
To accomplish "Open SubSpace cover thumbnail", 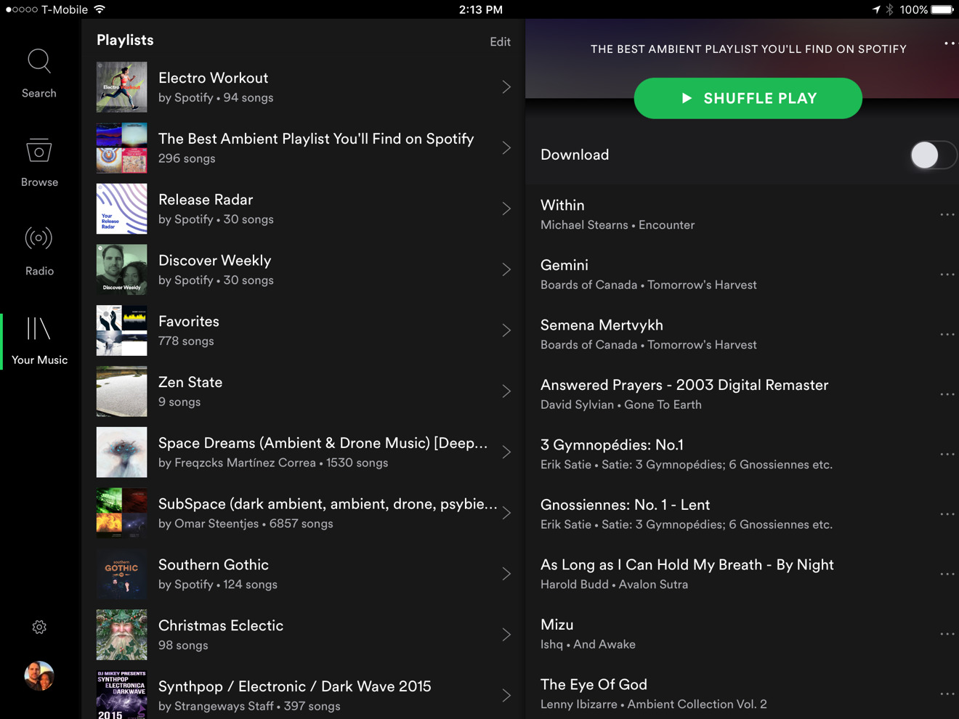I will tap(121, 513).
